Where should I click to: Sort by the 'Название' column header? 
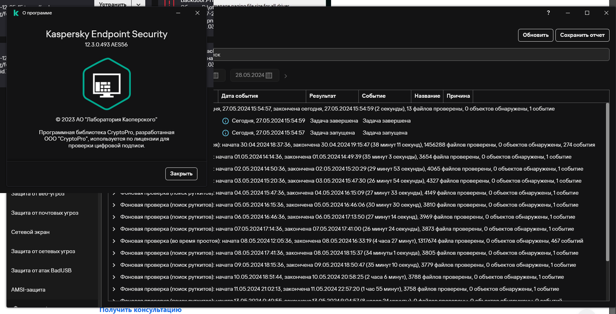tap(427, 96)
